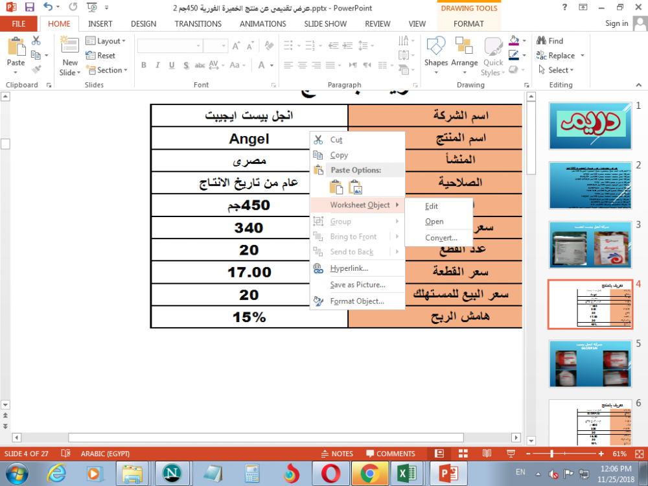
Task: Click the Windows Start button
Action: tap(17, 473)
